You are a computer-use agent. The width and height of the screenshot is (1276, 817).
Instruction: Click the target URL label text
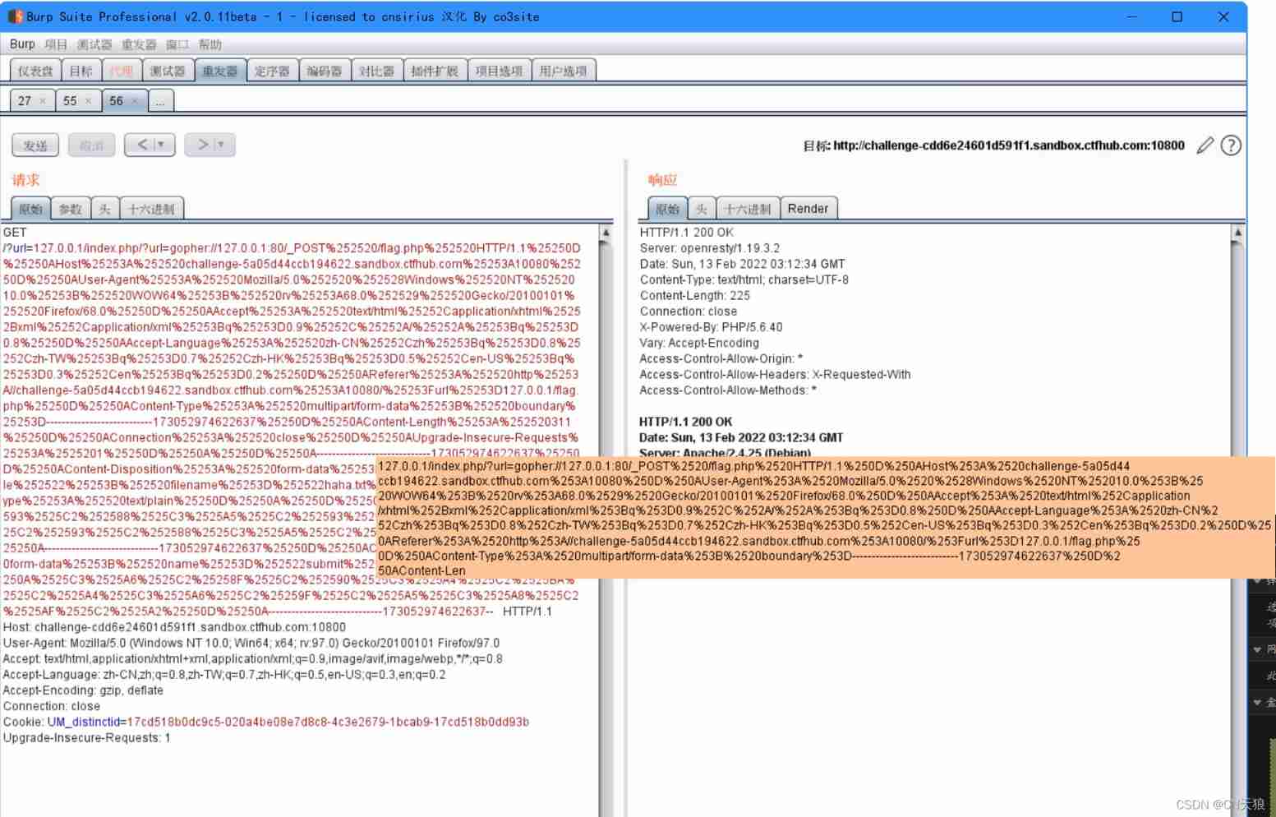[x=993, y=145]
